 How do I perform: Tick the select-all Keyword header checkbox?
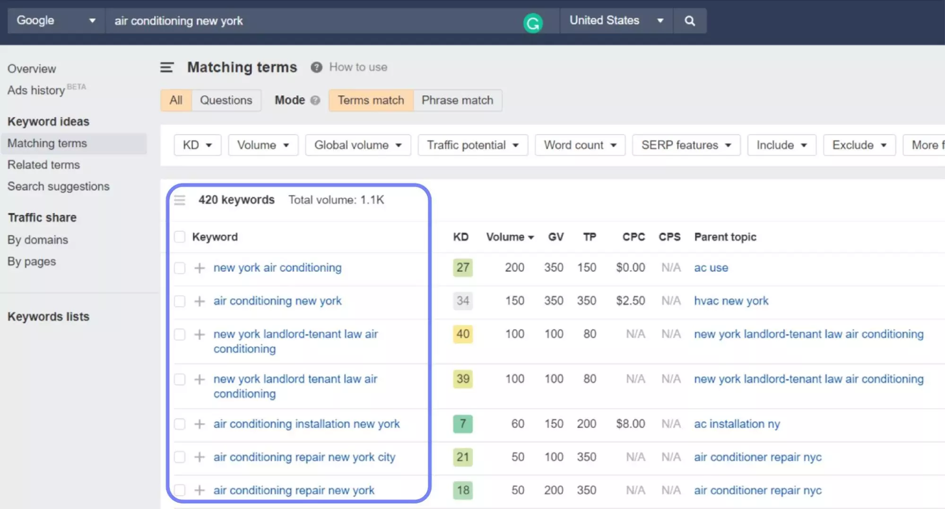coord(180,237)
